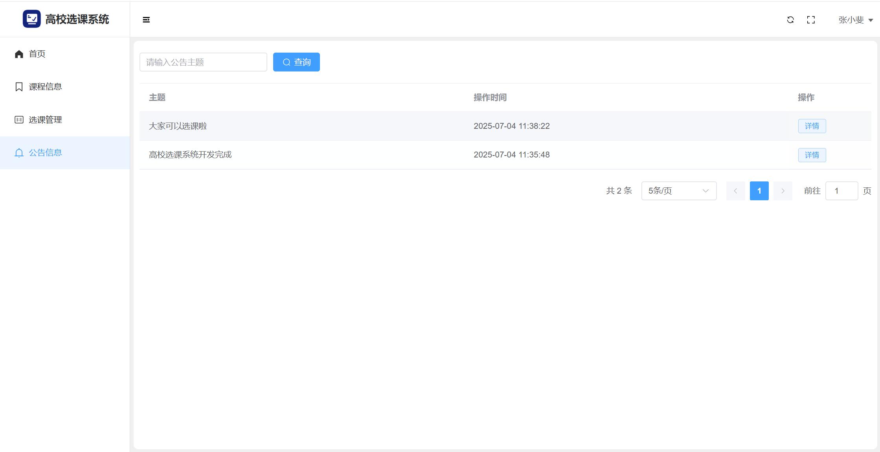Click the 选课管理 sidebar icon

click(x=19, y=120)
